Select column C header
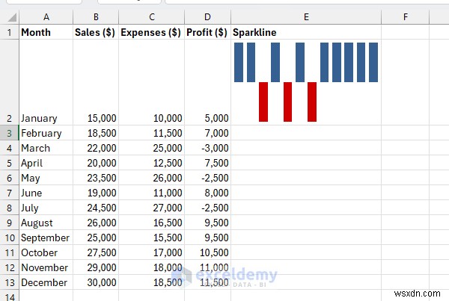This screenshot has width=449, height=301. tap(152, 17)
